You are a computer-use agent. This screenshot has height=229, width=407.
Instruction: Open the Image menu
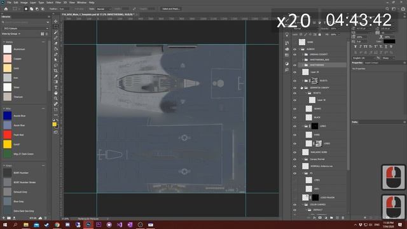click(x=24, y=3)
